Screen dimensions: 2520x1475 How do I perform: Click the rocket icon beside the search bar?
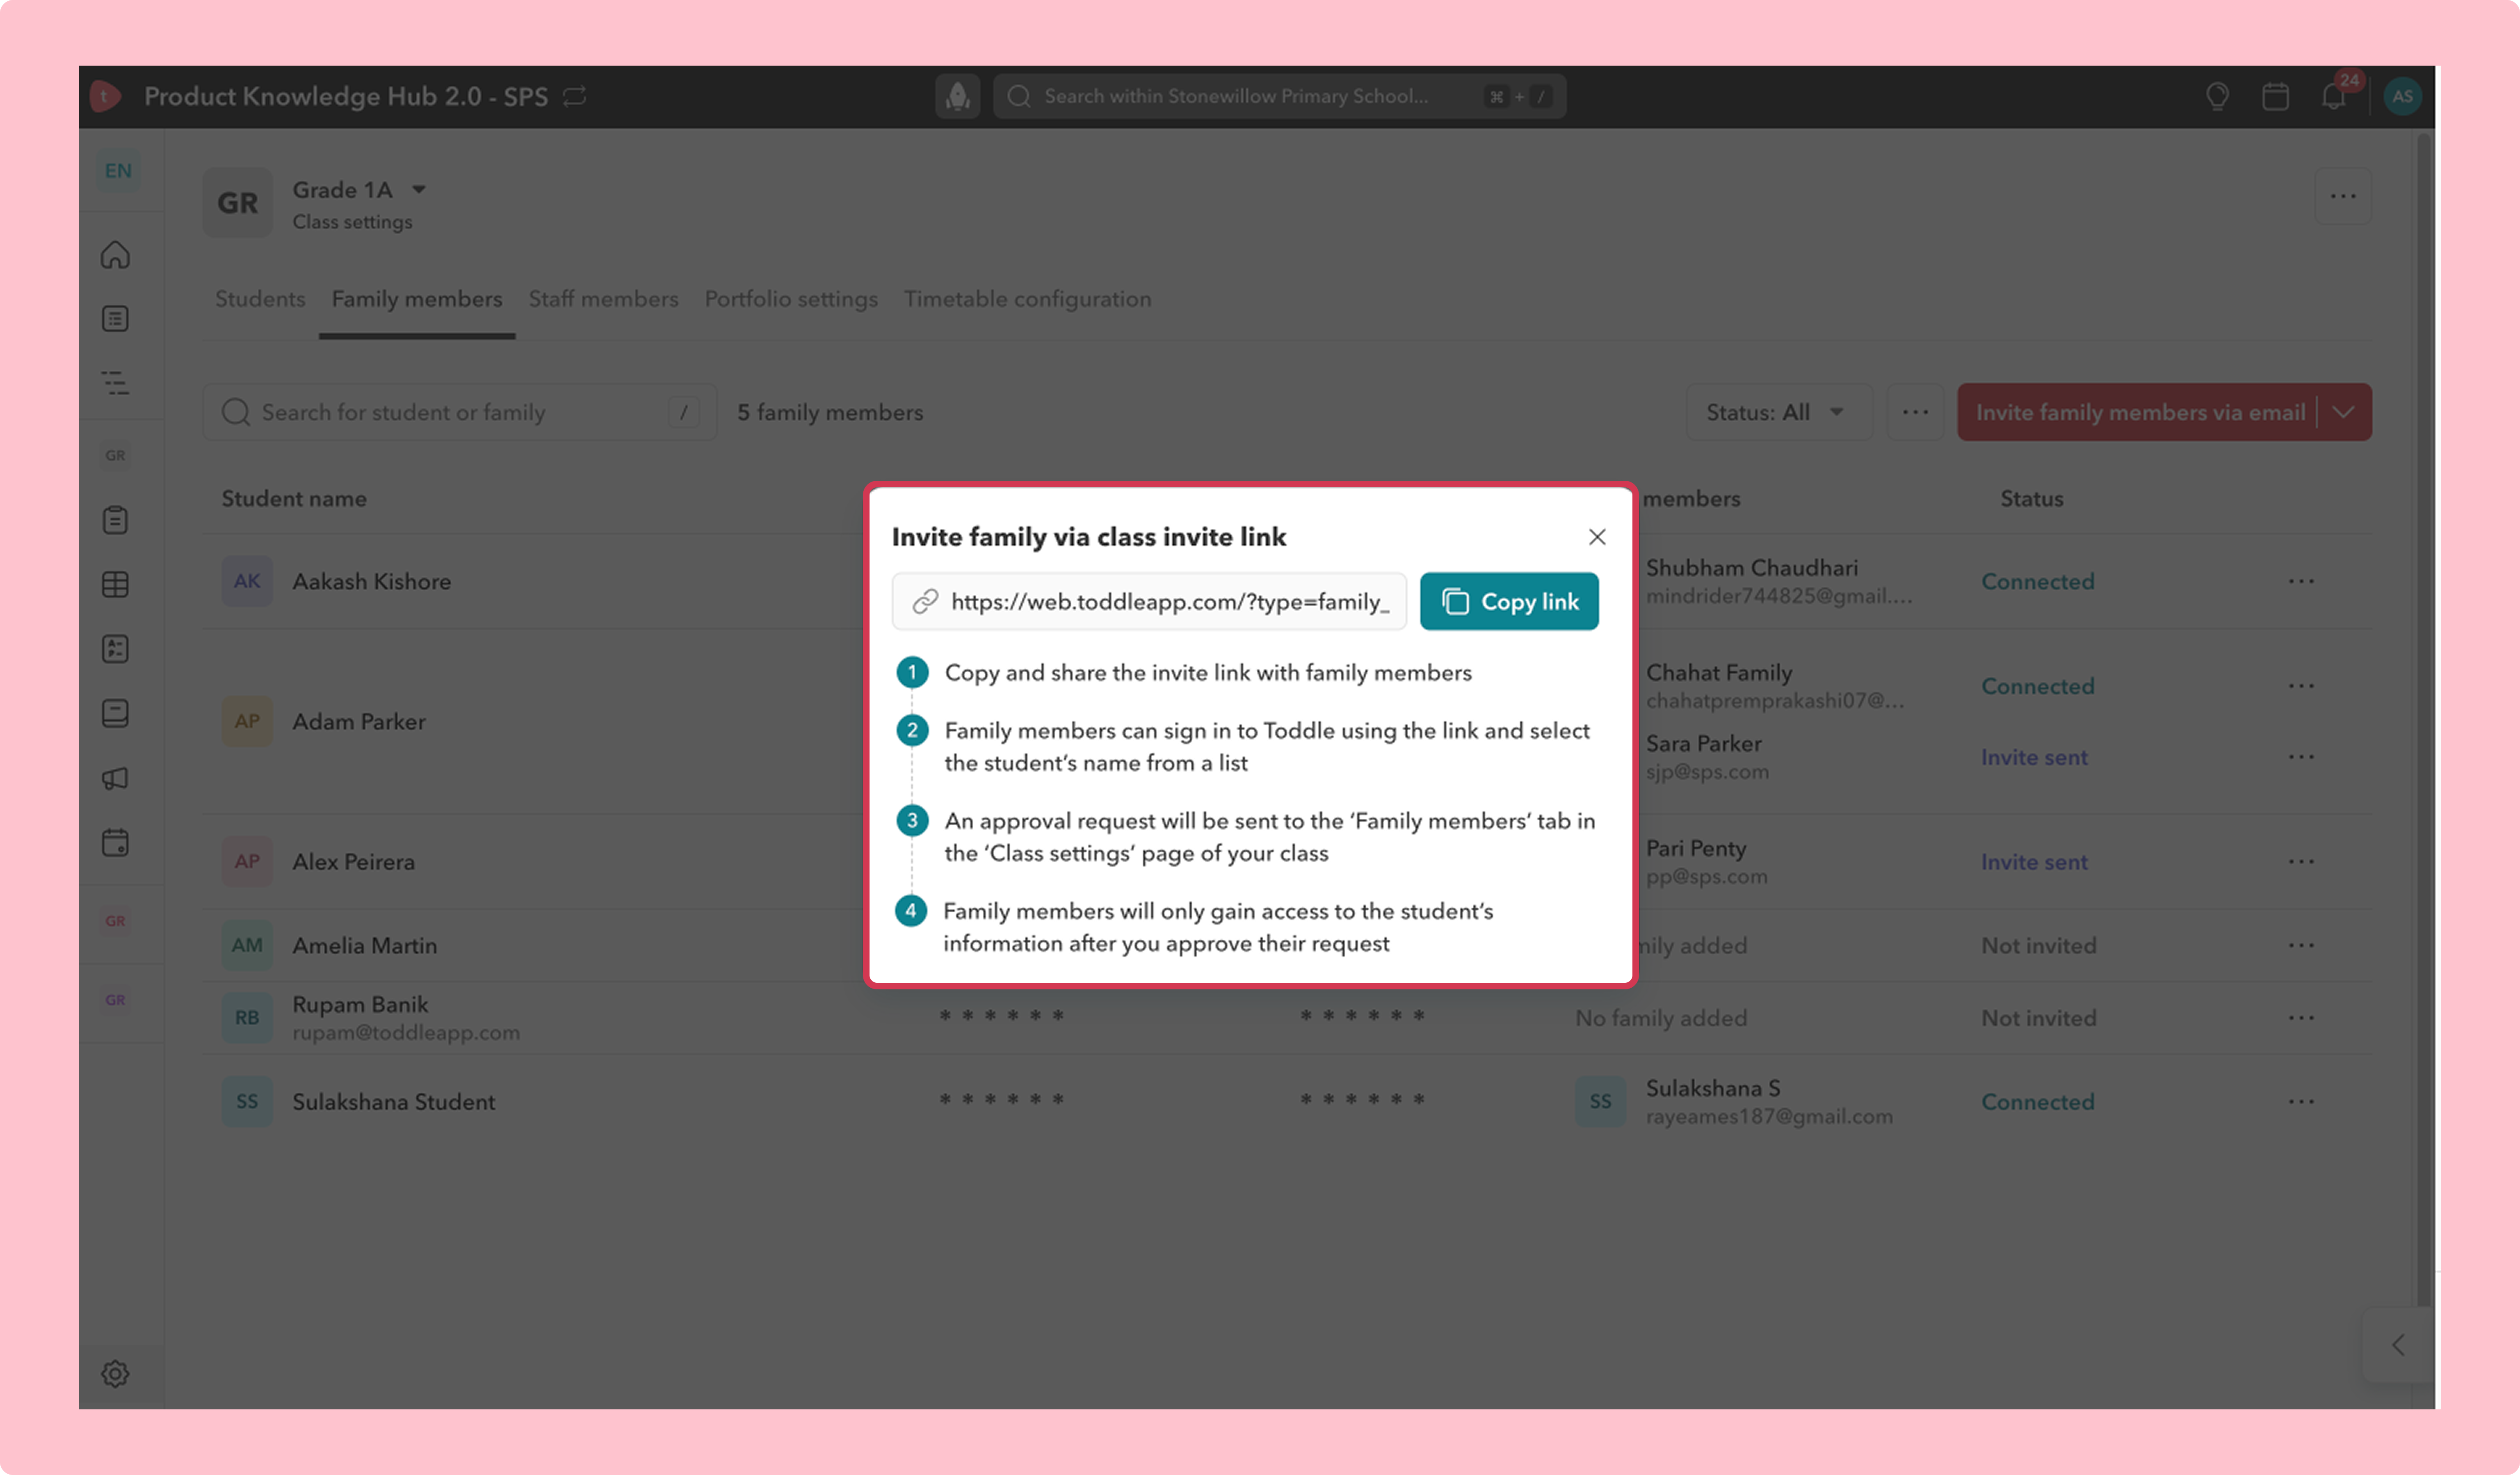[x=957, y=96]
